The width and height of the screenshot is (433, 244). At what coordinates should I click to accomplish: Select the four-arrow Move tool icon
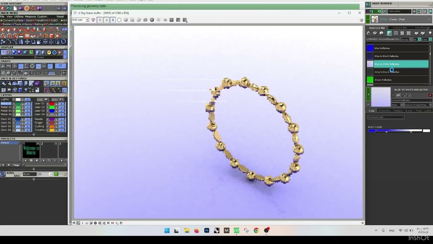pos(27,42)
